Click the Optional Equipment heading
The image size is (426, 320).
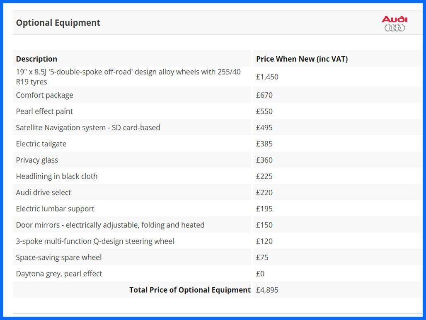coord(58,22)
